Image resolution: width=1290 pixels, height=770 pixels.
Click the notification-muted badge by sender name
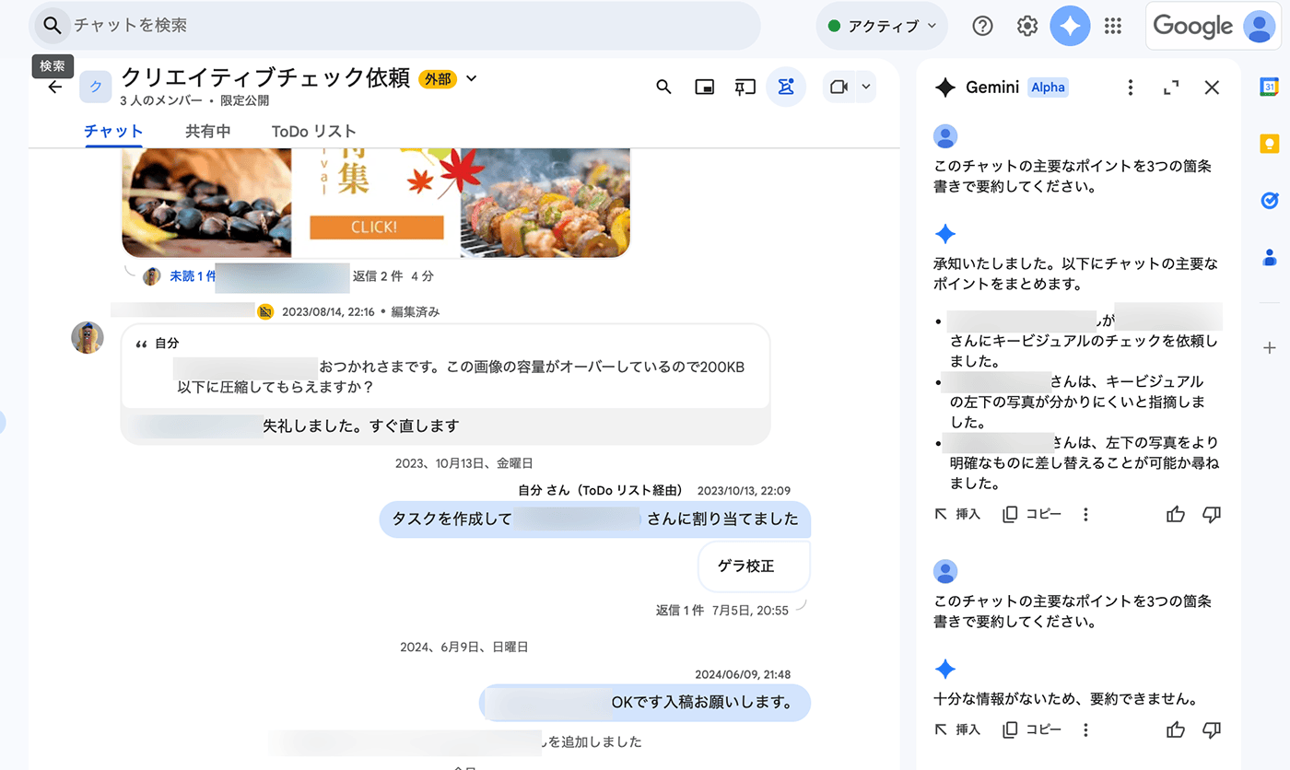pos(265,312)
